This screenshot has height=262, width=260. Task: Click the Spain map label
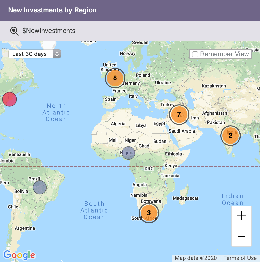pos(111,99)
